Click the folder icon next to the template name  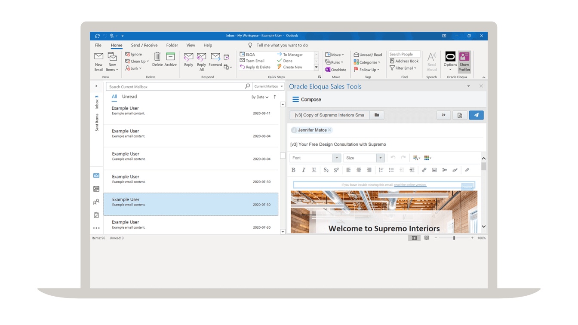pos(376,115)
